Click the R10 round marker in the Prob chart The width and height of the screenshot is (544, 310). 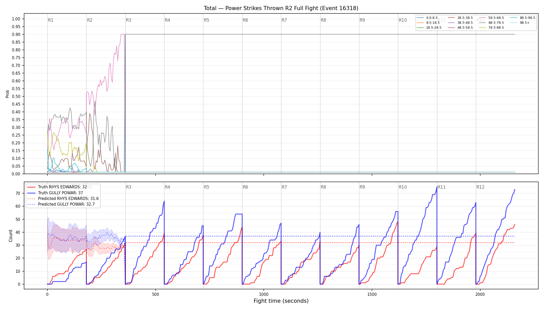coord(403,20)
